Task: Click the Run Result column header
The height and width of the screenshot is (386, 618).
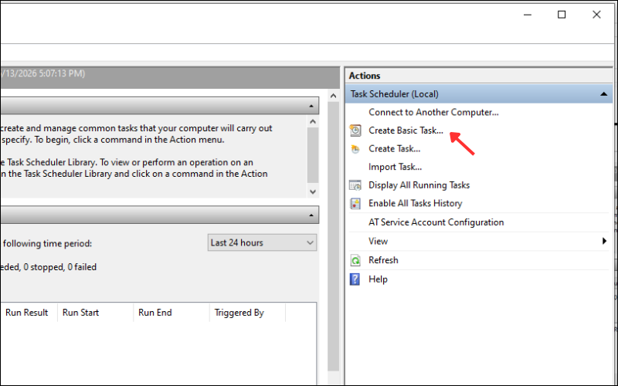Action: click(x=26, y=313)
